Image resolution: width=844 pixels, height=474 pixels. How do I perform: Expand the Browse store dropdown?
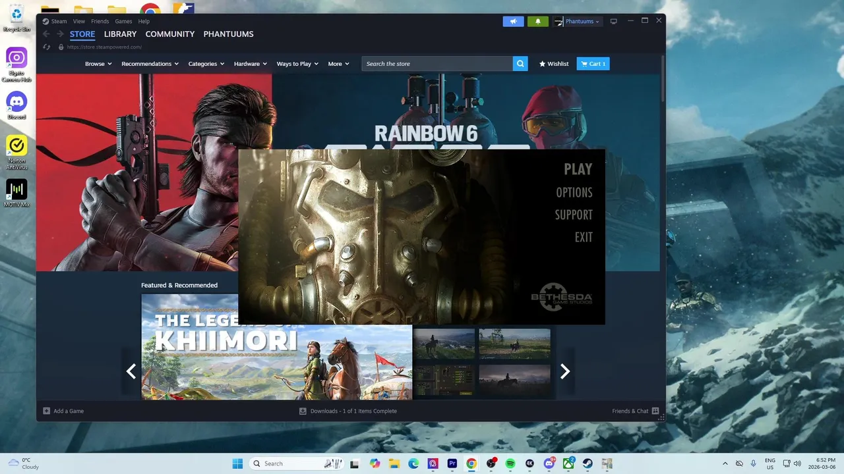(98, 64)
